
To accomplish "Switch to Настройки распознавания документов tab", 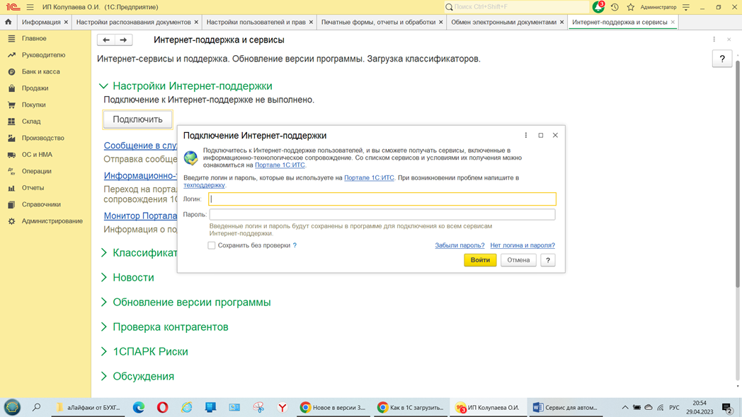I will (133, 22).
